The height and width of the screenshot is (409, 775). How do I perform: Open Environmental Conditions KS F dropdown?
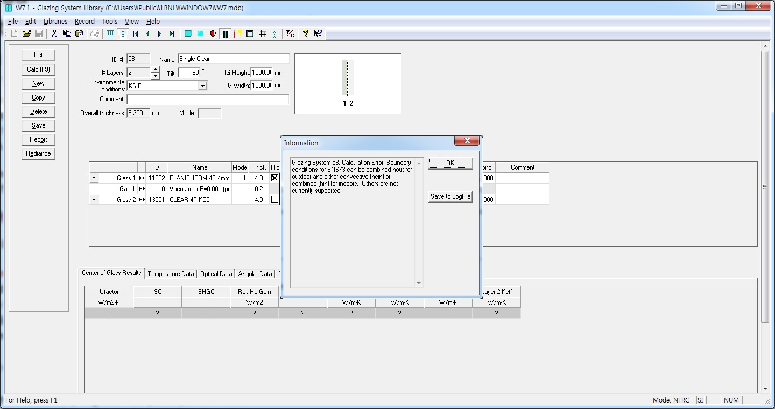(x=202, y=86)
